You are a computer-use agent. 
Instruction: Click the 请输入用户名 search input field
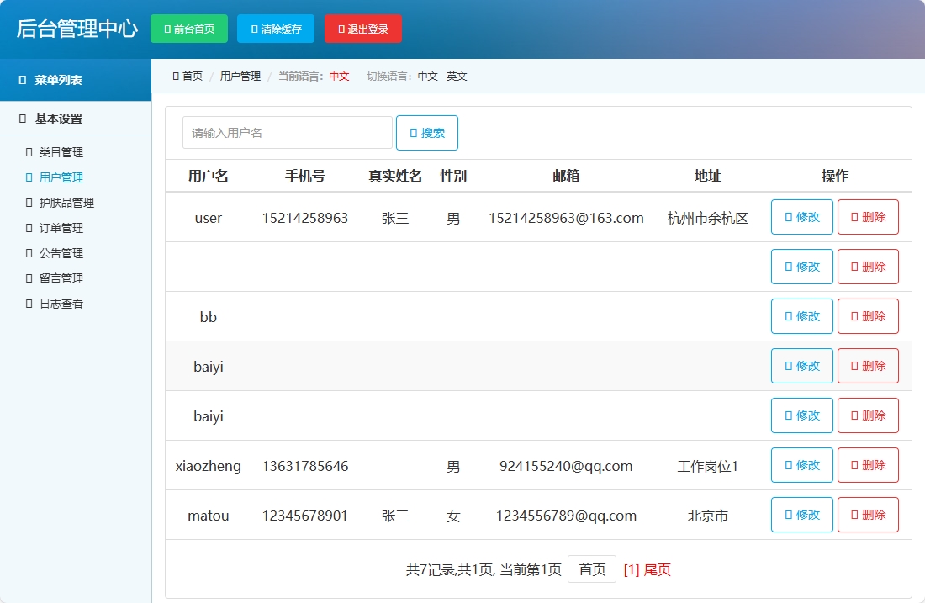[286, 132]
